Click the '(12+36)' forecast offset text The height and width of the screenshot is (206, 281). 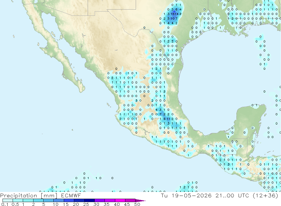pos(266,195)
